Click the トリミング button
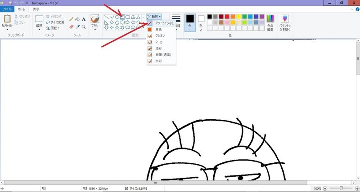This screenshot has height=192, width=360. (54, 17)
